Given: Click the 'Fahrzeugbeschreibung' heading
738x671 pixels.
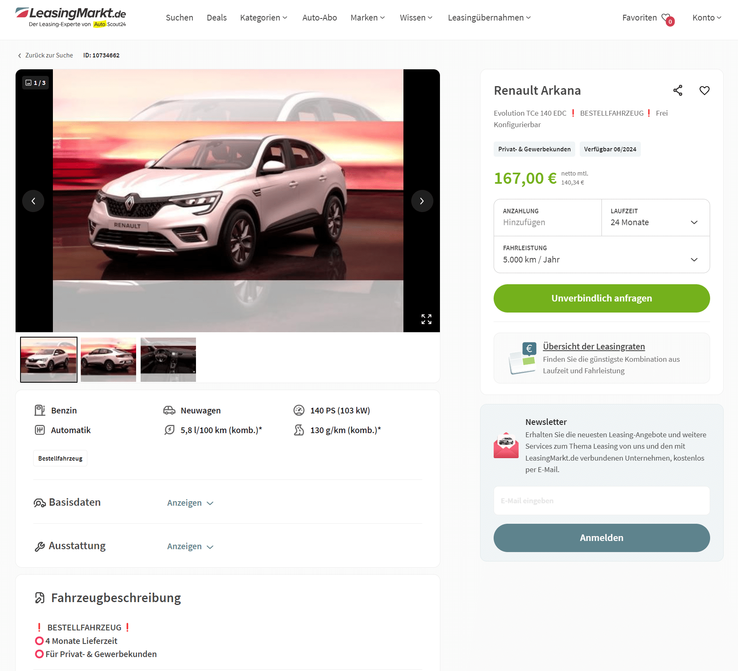Looking at the screenshot, I should tap(116, 598).
